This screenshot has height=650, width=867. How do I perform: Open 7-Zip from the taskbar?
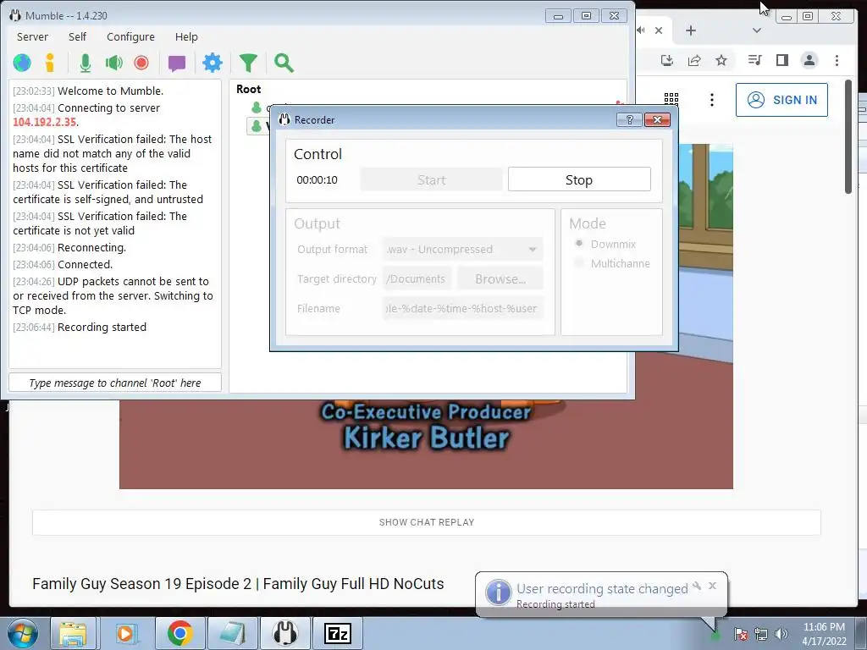[338, 633]
